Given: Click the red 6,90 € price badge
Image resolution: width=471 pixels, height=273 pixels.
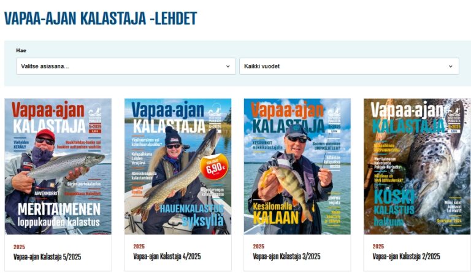Looking at the screenshot, I should [215, 167].
